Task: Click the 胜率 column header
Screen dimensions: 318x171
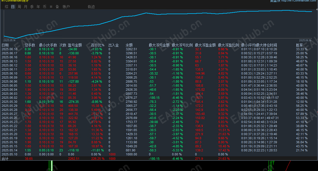Action: click(299, 45)
